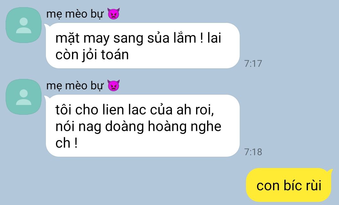Tap the second mẹ mèo bự avatar

[24, 97]
